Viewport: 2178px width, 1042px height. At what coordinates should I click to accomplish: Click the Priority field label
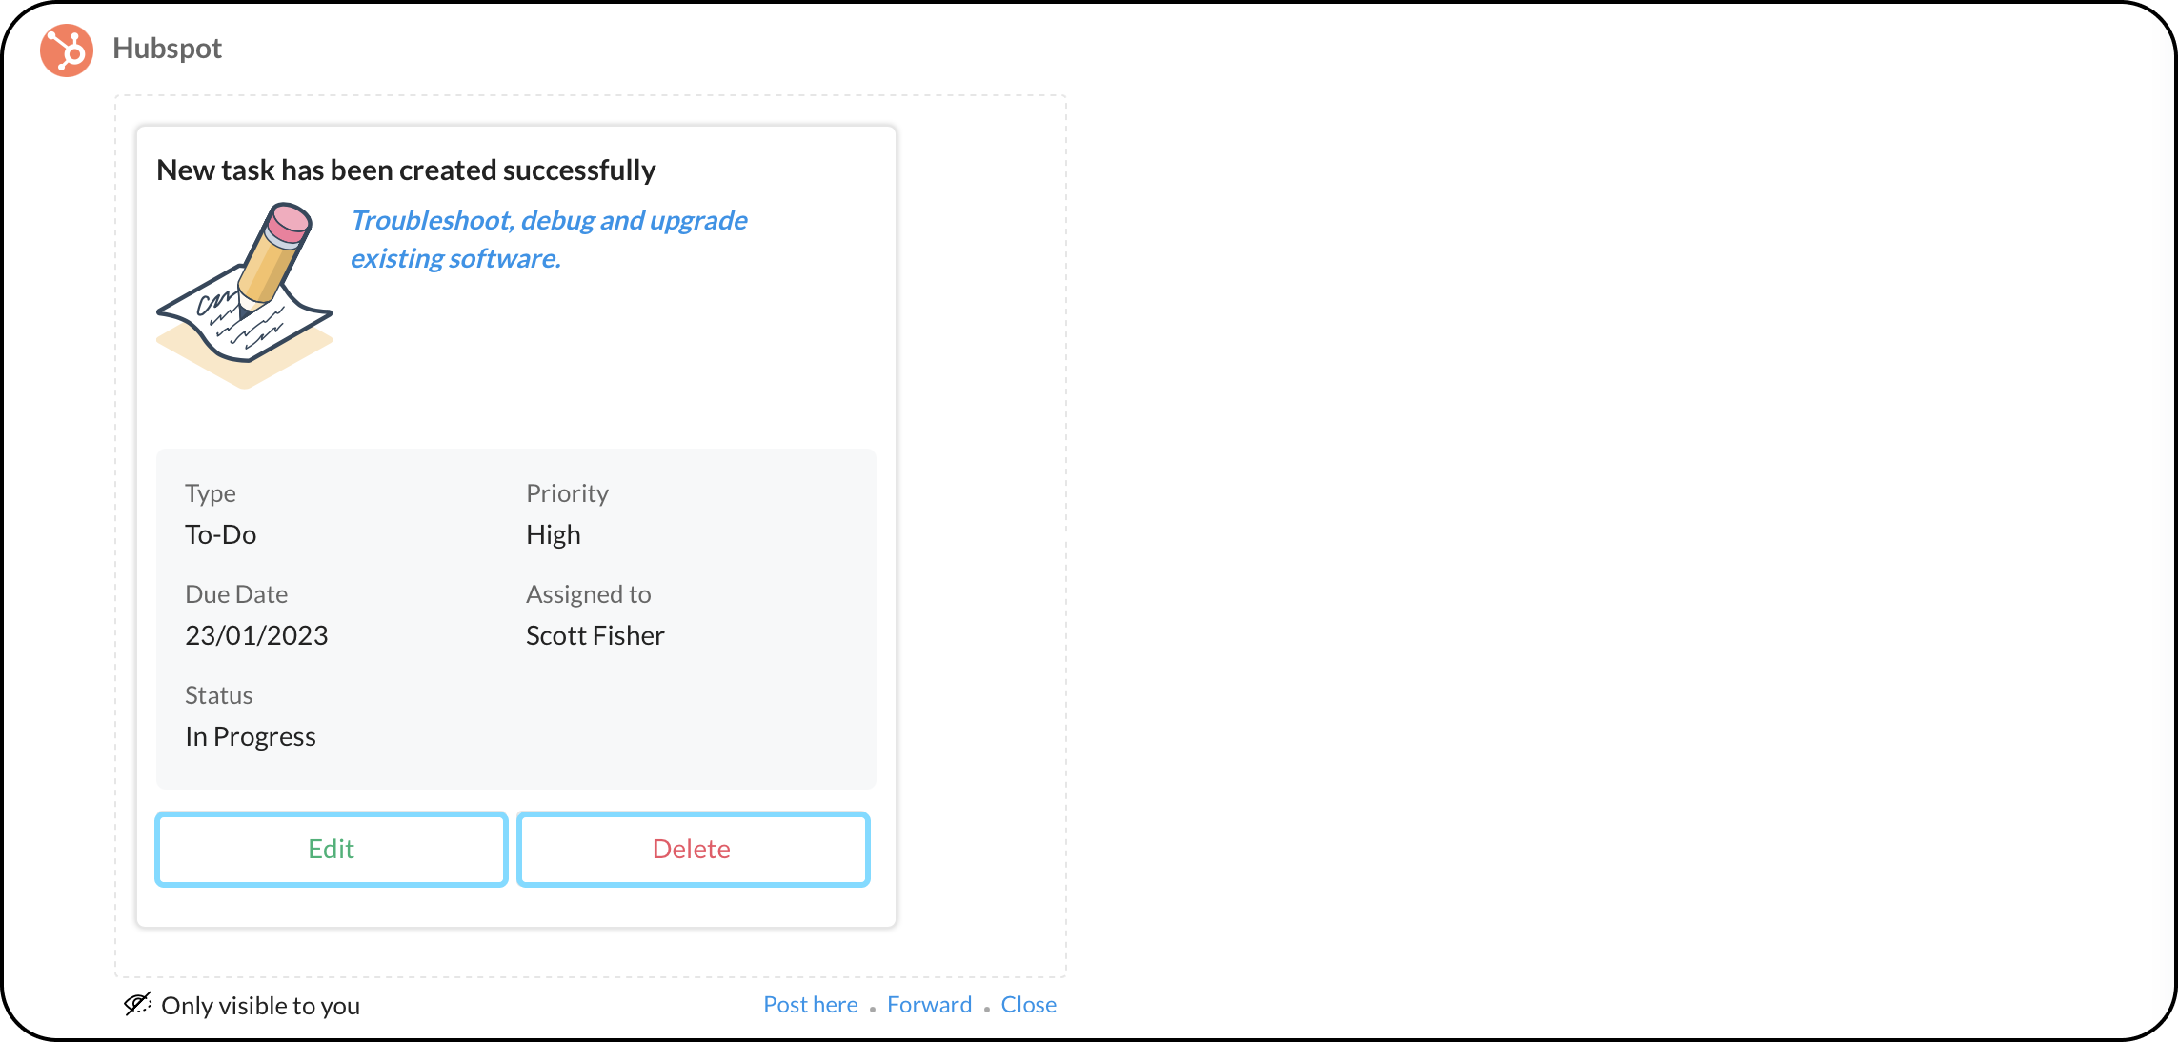(x=567, y=492)
